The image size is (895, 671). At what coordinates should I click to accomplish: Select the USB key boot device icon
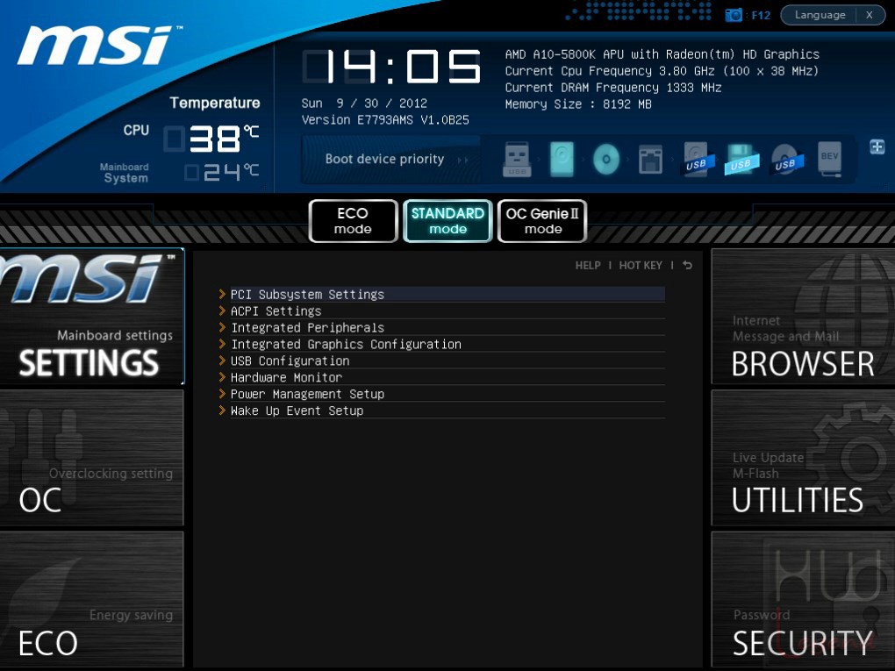(x=517, y=159)
